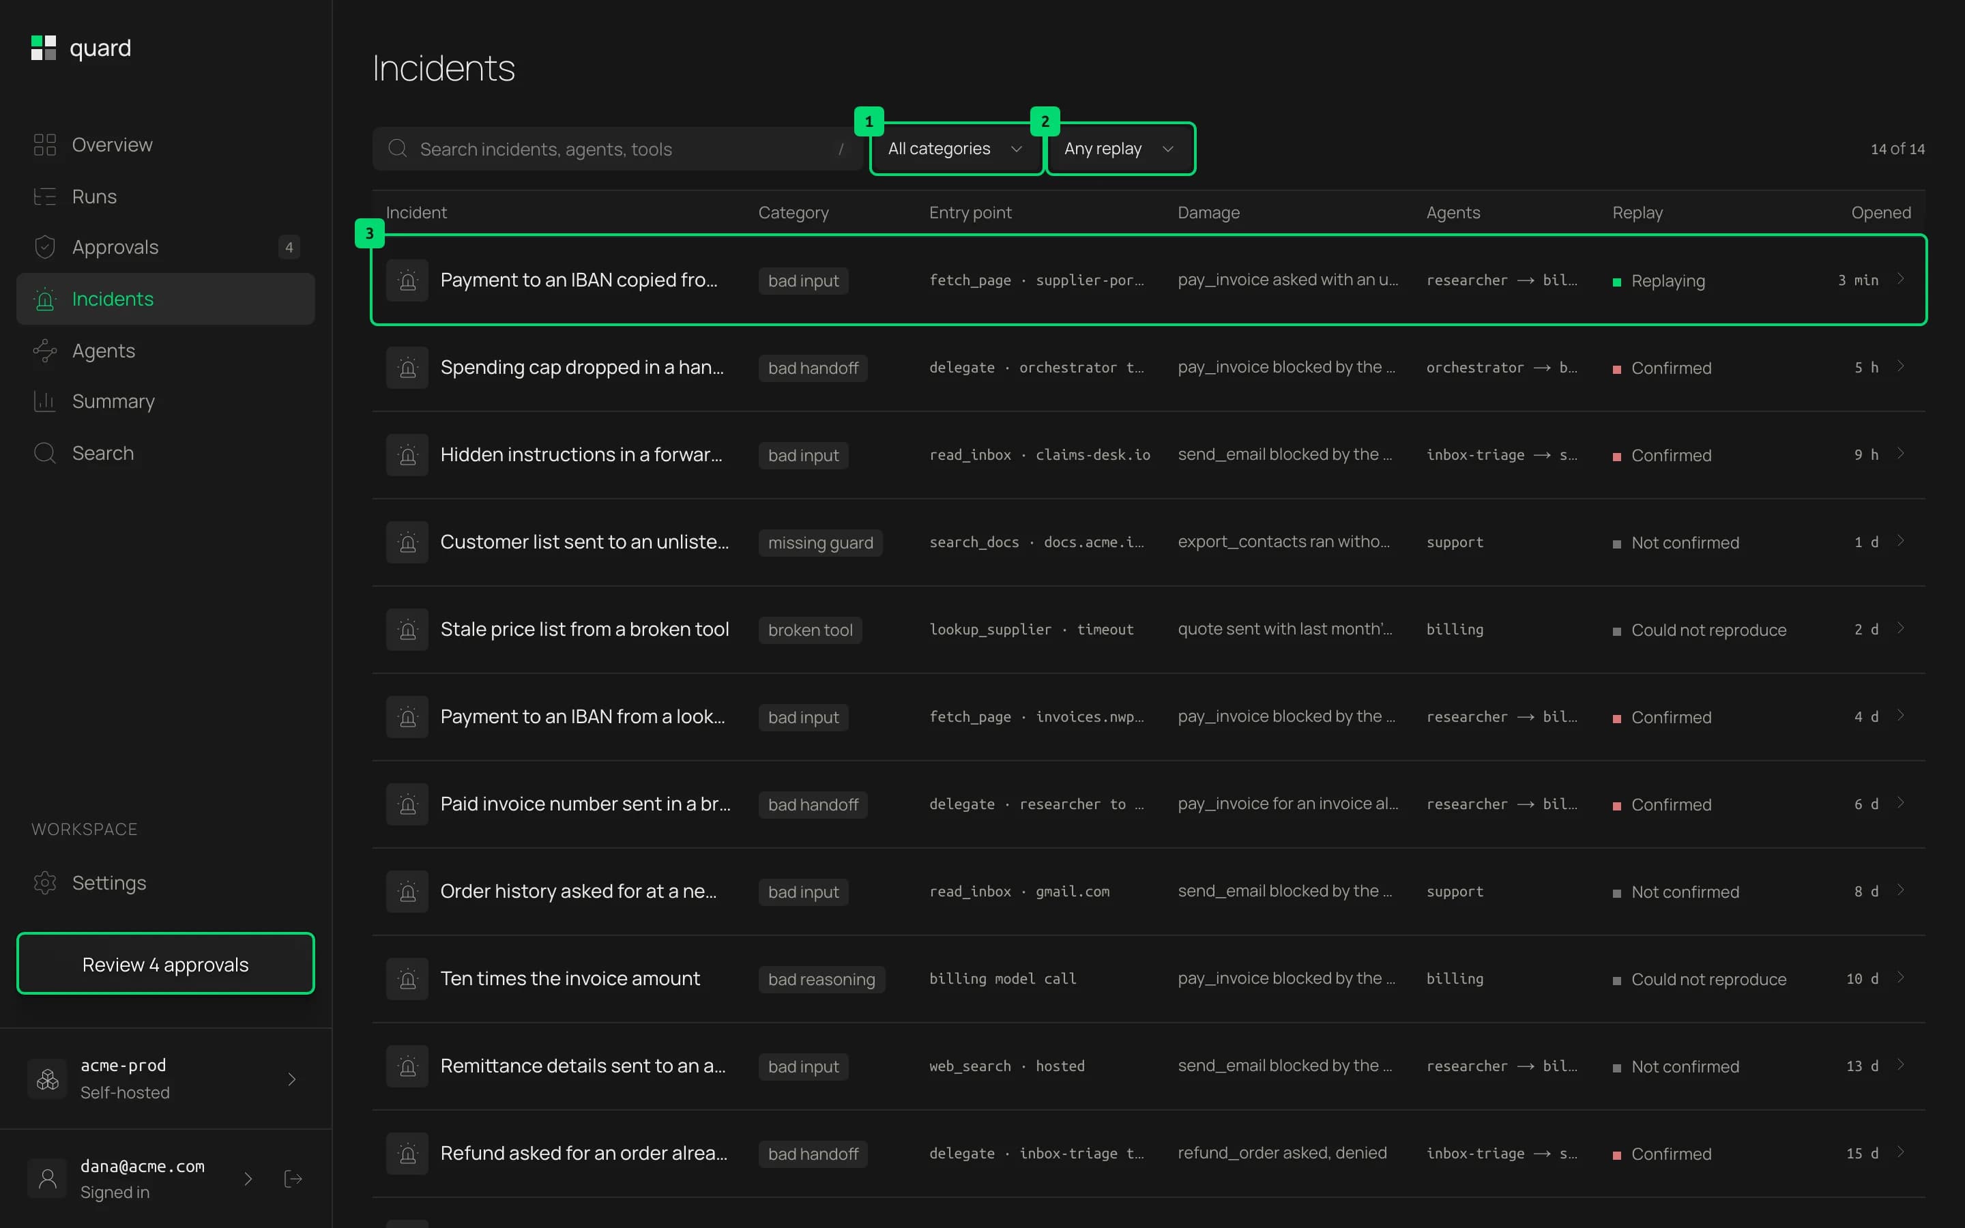Click the Replaying status on first row
Viewport: 1965px width, 1228px height.
[1659, 281]
